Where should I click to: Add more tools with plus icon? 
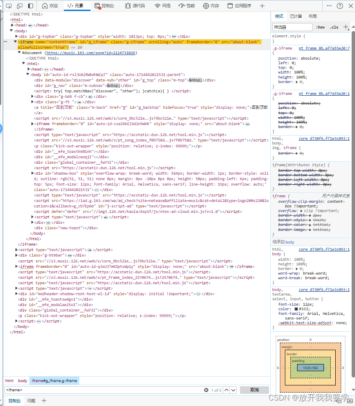[262, 6]
